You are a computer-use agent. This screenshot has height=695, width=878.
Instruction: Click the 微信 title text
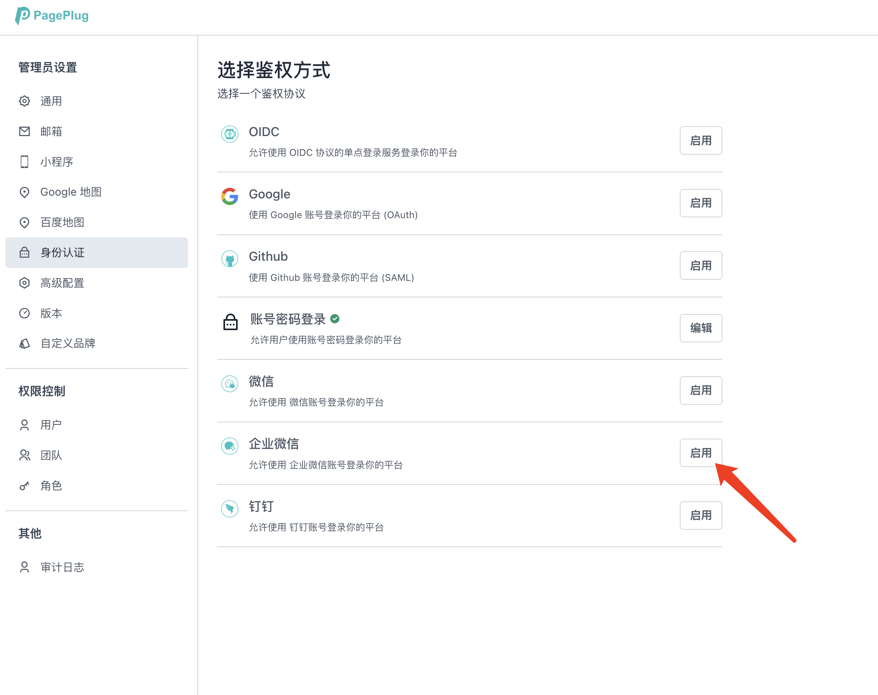pos(261,381)
